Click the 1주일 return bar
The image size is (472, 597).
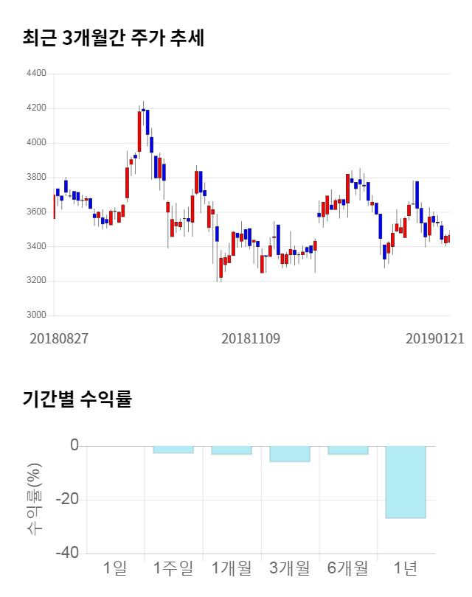coord(173,450)
